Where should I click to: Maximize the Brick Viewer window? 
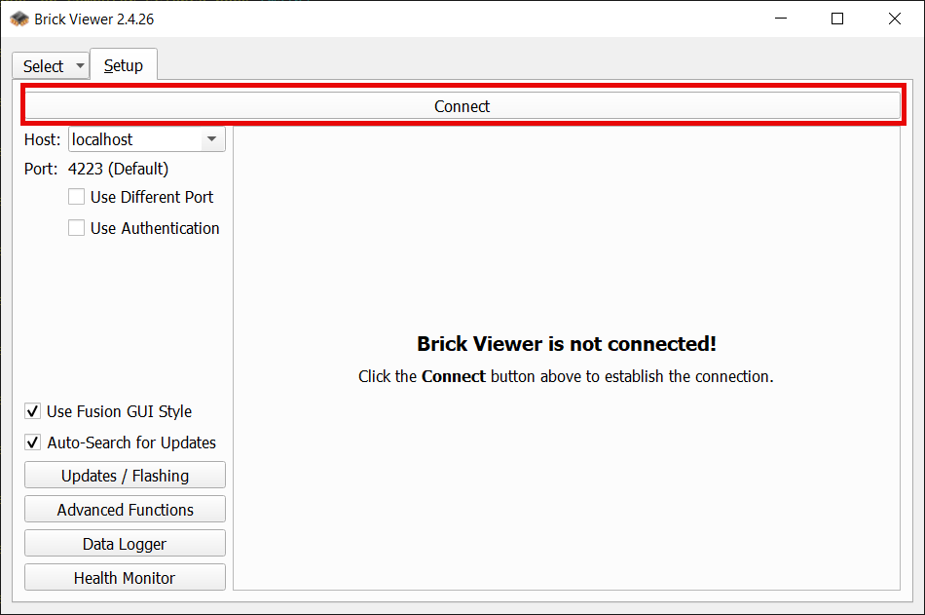pyautogui.click(x=837, y=19)
